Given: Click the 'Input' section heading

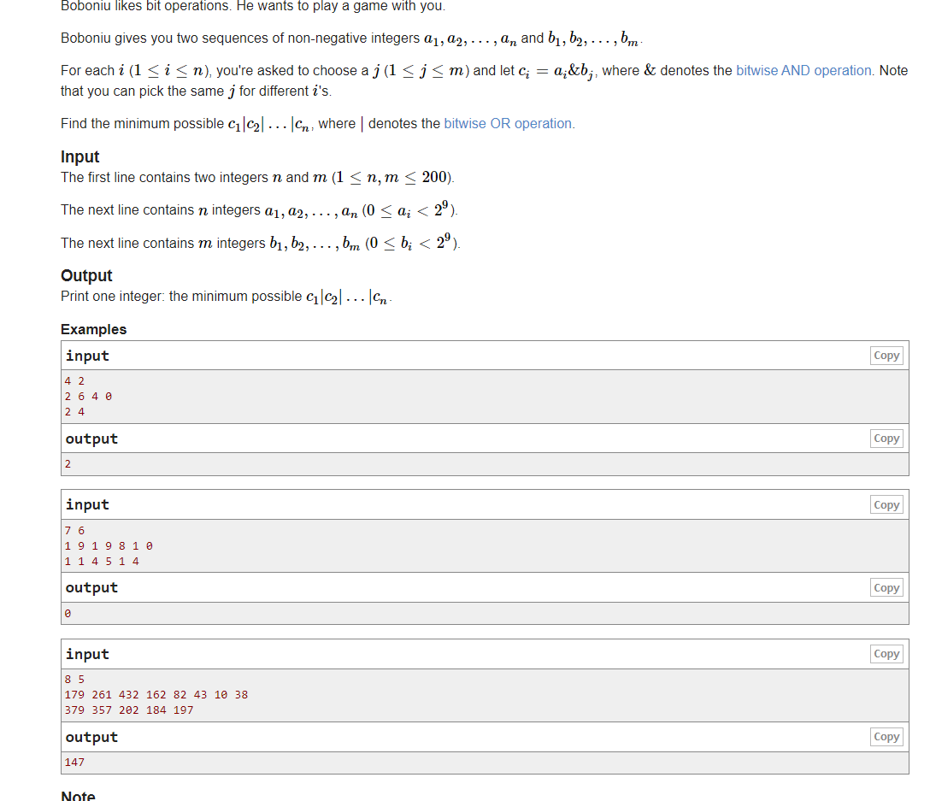Looking at the screenshot, I should 80,156.
